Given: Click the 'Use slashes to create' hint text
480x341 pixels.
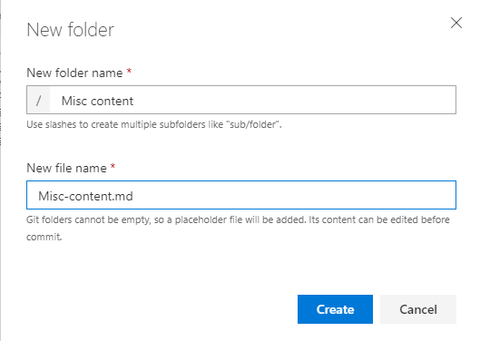Looking at the screenshot, I should 154,124.
